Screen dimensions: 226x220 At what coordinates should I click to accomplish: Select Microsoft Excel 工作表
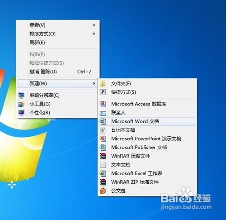(x=147, y=173)
